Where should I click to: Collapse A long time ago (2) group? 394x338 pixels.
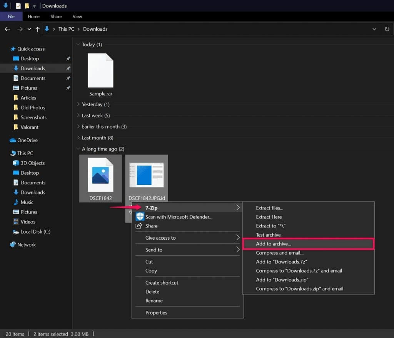pos(78,149)
